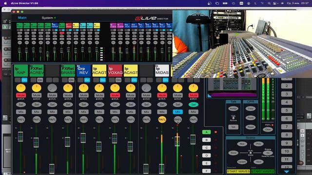Click Sel on the Grp REV strip
The image size is (312, 175).
[83, 105]
